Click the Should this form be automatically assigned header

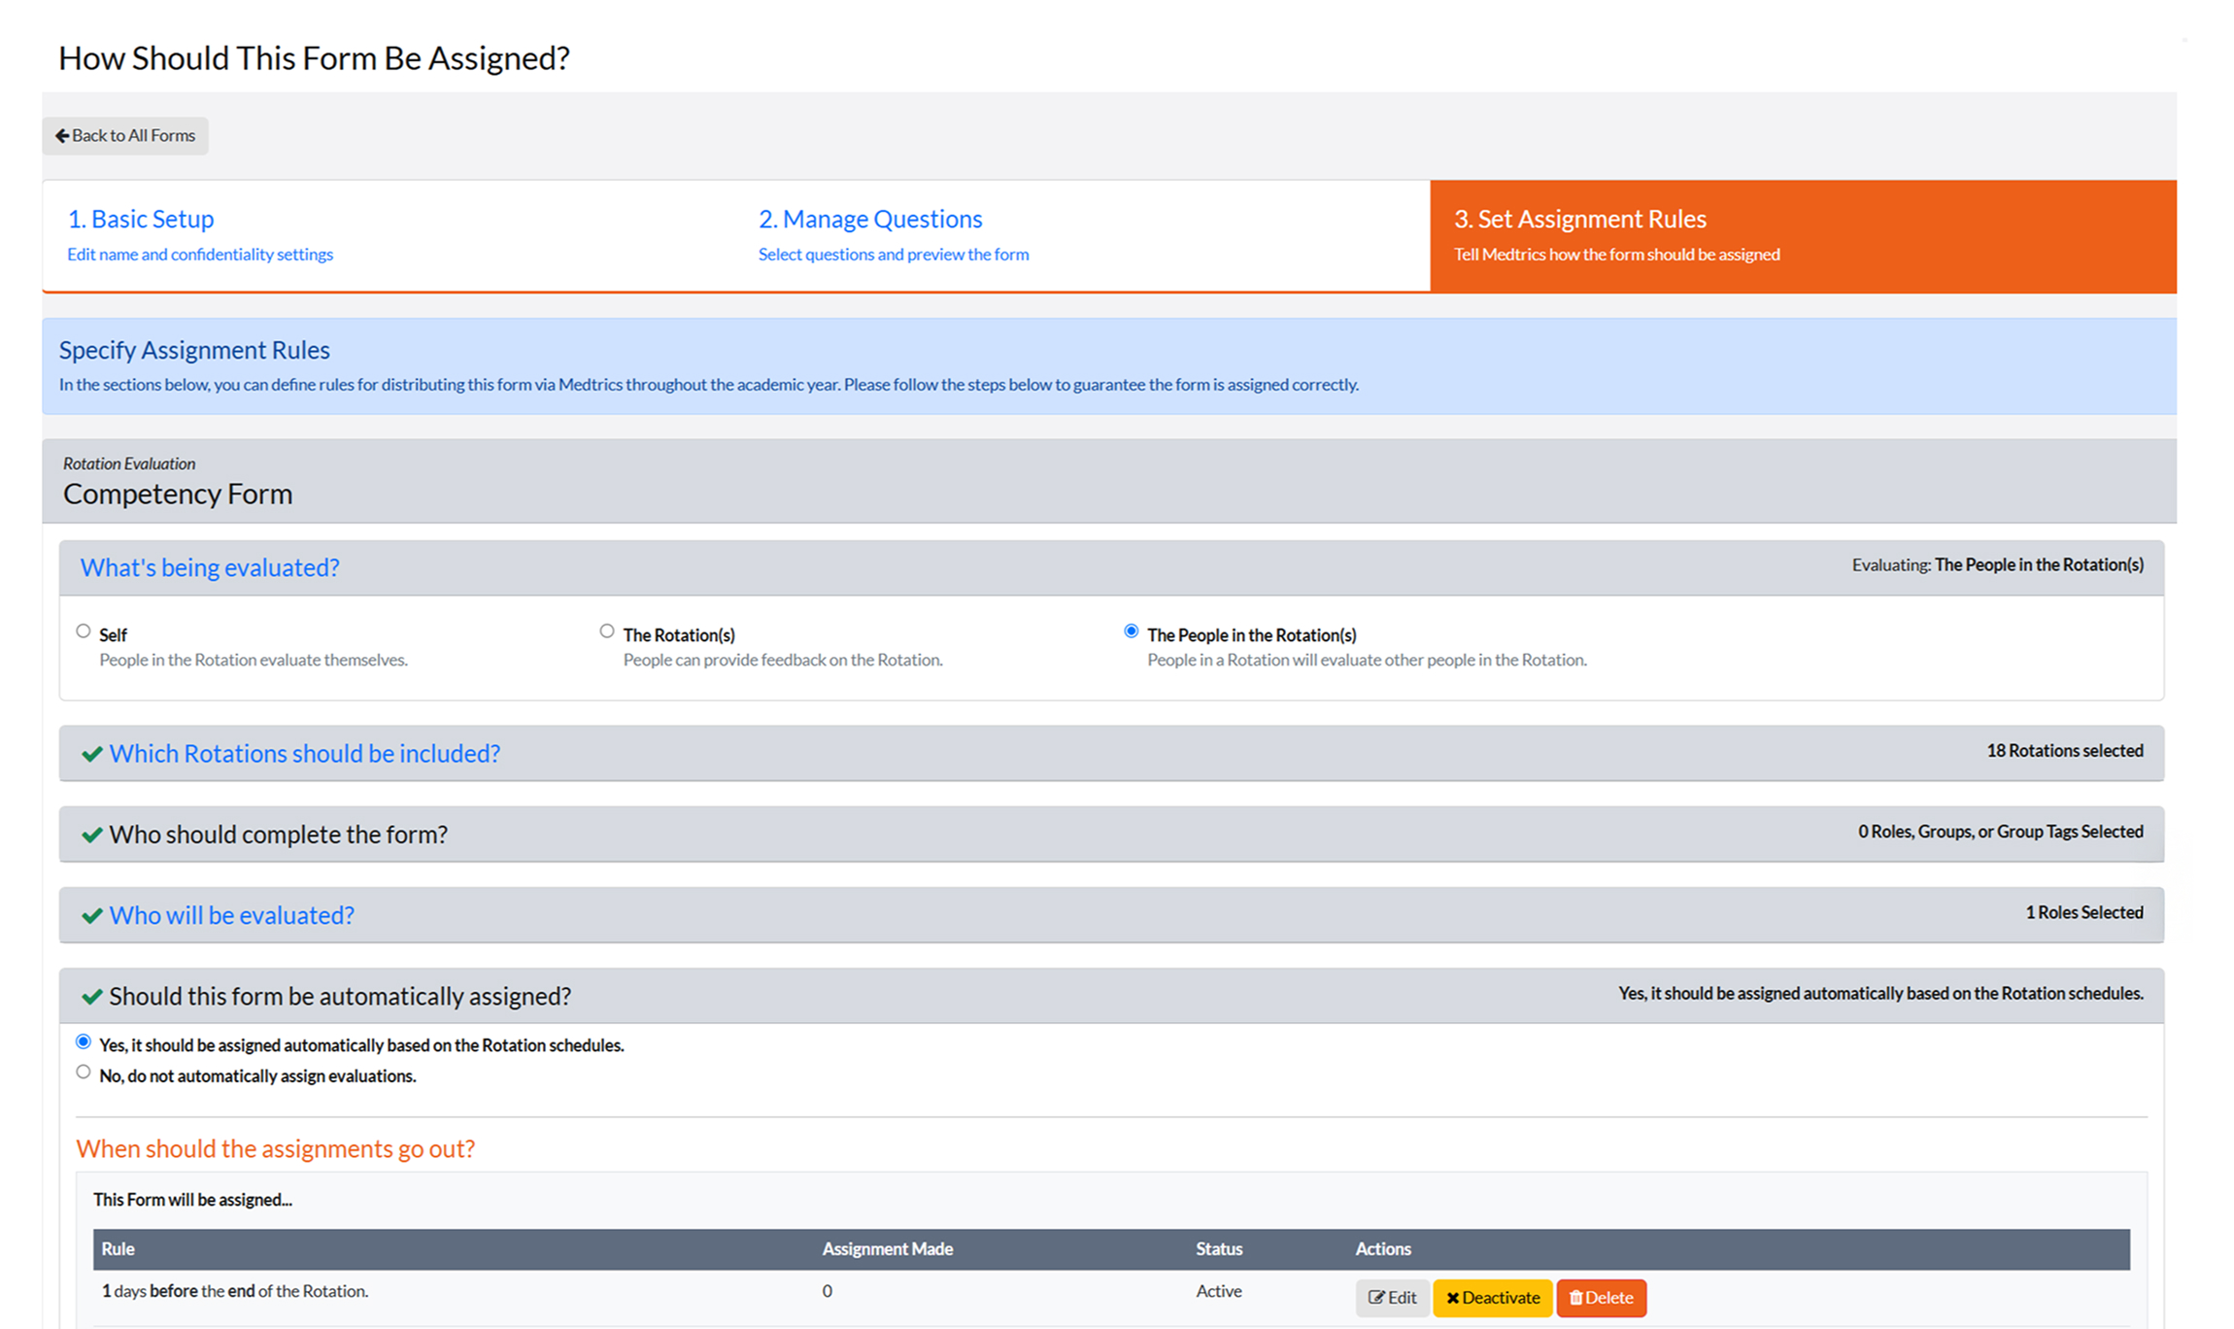[x=340, y=996]
